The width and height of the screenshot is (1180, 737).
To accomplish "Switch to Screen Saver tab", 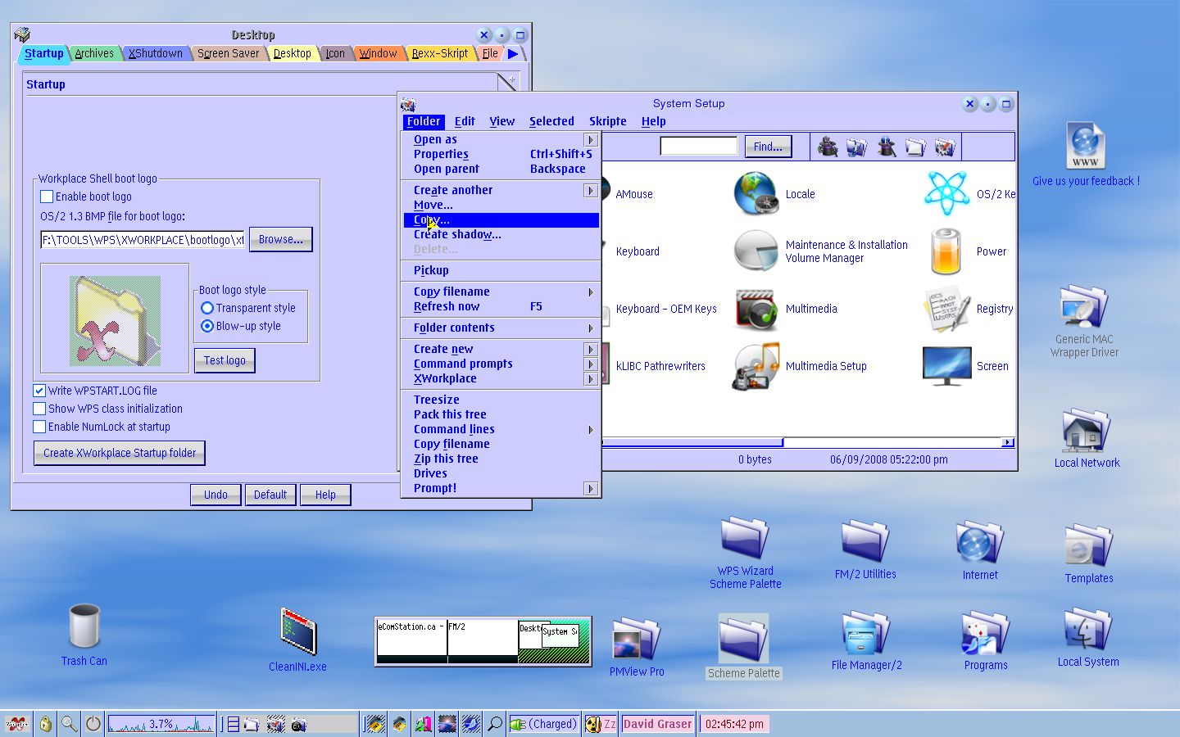I will [x=228, y=53].
